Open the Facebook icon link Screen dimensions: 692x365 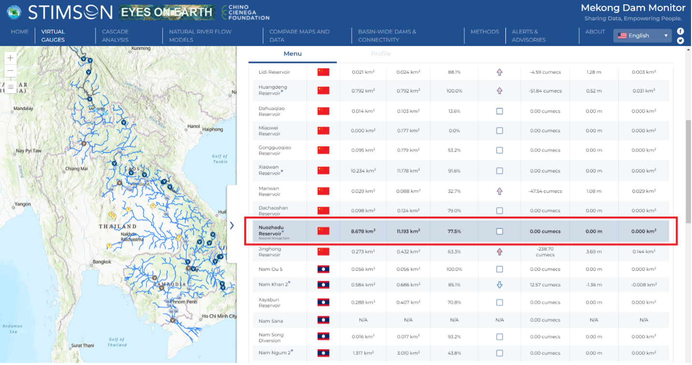pos(680,31)
